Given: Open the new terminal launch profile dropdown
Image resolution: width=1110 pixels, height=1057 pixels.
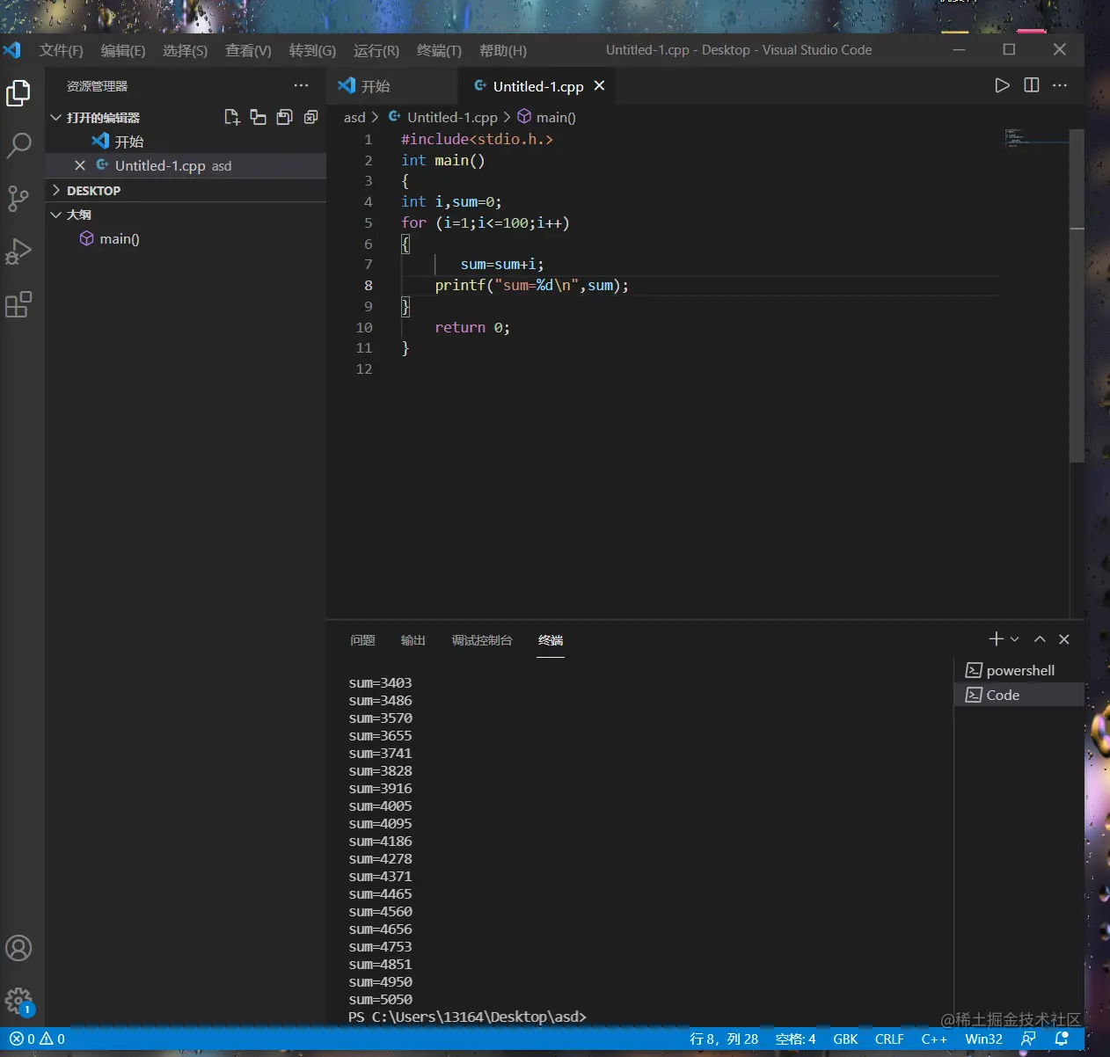Looking at the screenshot, I should (1015, 639).
